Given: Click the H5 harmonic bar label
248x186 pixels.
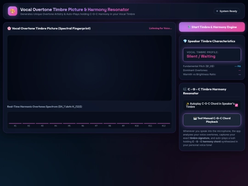Looking at the screenshot, I should coord(69,126).
